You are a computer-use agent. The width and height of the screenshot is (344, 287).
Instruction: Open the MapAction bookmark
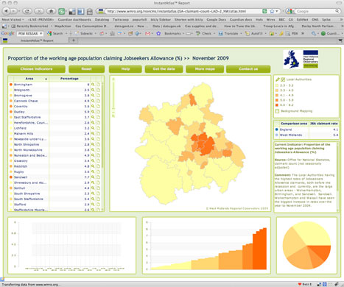pos(63,26)
